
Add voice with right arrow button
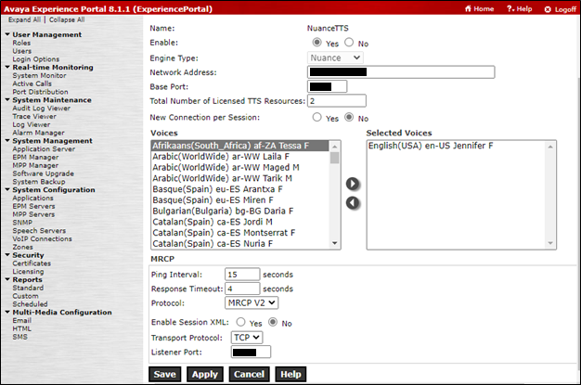(x=353, y=184)
